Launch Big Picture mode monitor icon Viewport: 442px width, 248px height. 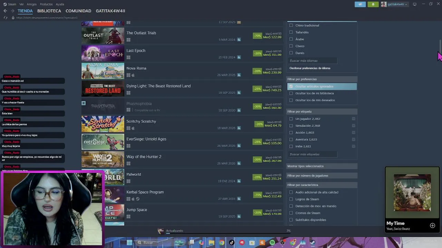[x=414, y=4]
